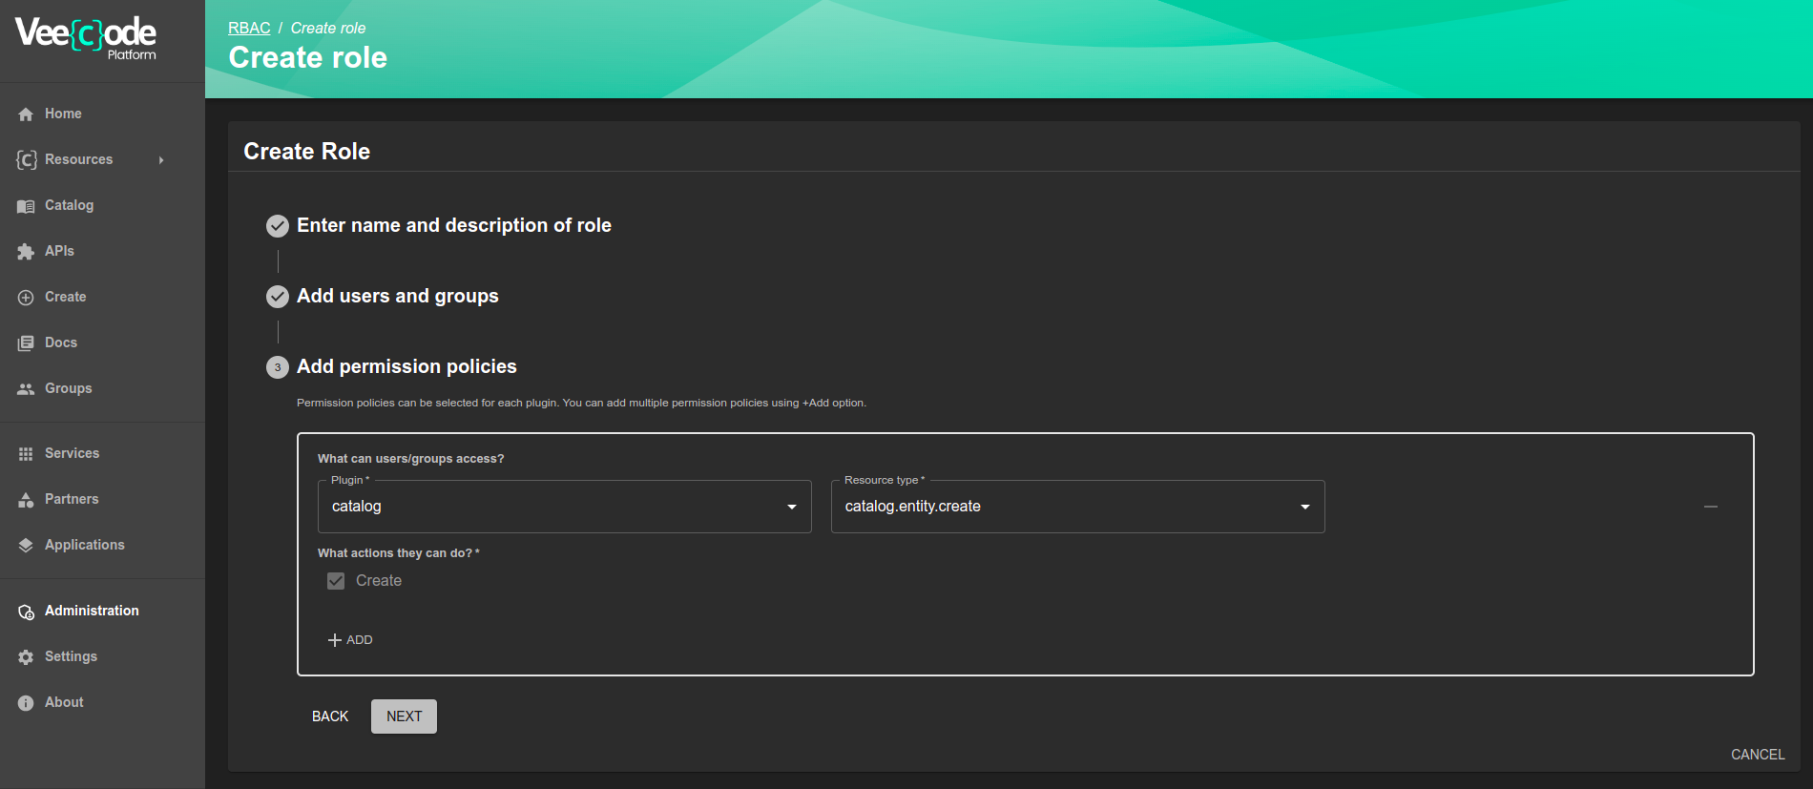
Task: Open Administration in the sidebar
Action: 92,611
